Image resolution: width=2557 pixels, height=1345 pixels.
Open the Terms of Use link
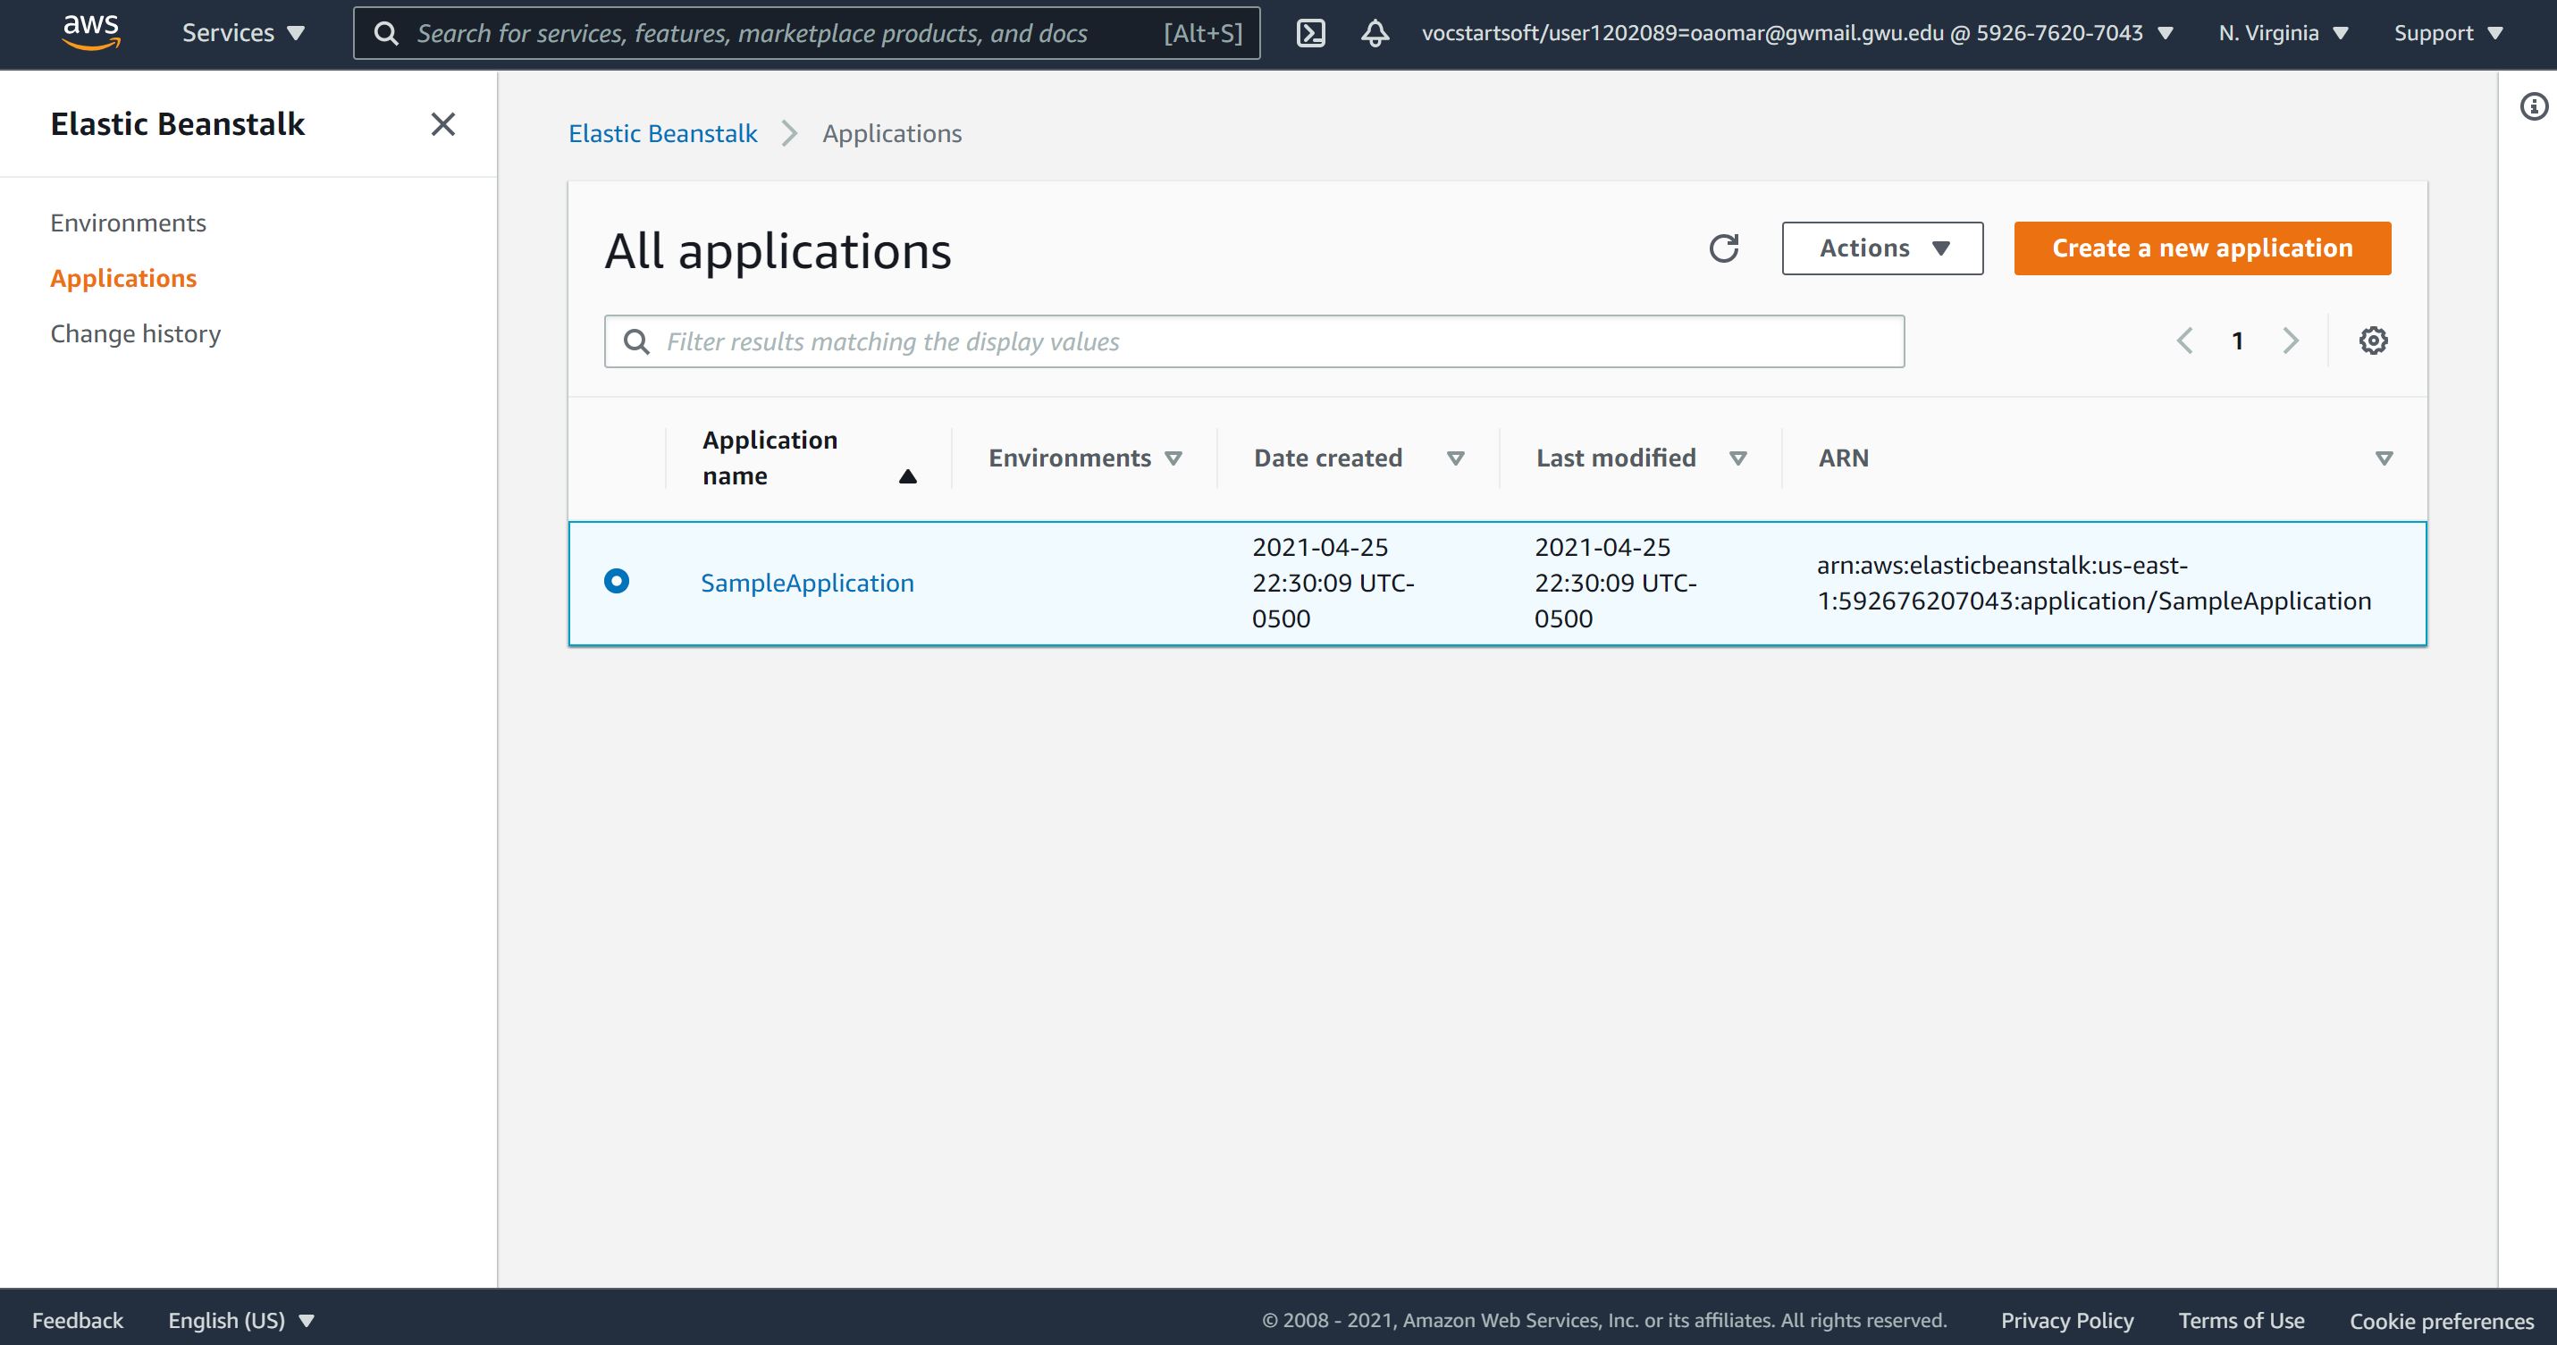2242,1320
